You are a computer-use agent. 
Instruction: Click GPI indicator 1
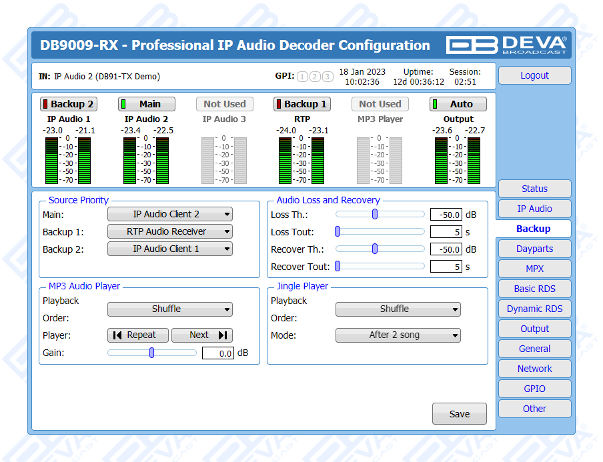(302, 77)
